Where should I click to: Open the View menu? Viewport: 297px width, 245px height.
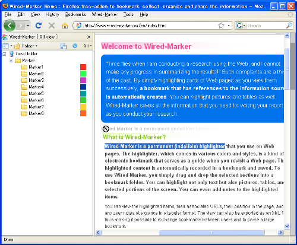(x=35, y=14)
